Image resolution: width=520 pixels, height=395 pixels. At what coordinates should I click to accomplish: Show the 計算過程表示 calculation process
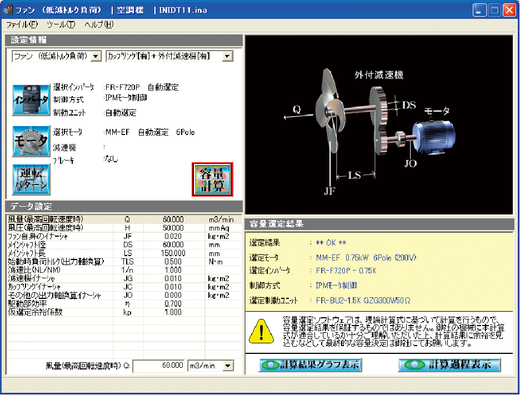(x=449, y=365)
